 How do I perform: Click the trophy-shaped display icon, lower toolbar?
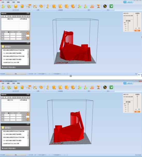(98, 87)
